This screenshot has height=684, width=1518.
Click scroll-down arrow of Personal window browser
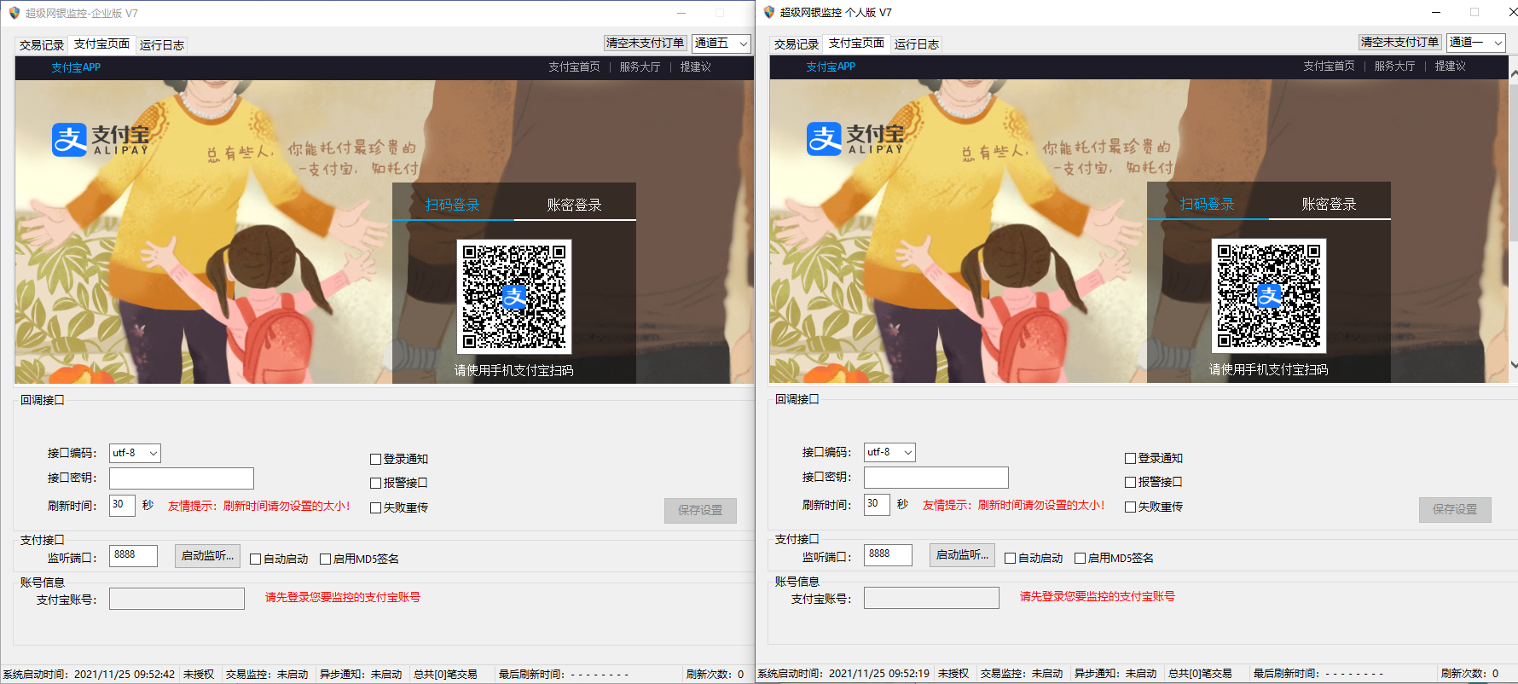1514,364
